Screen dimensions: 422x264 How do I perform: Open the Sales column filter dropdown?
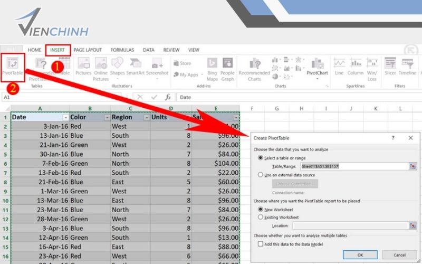[x=236, y=117]
